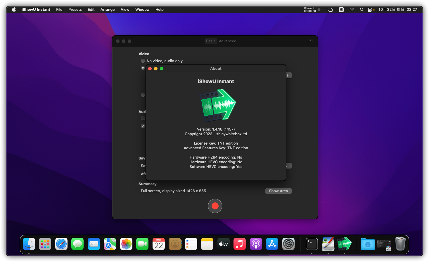Click the Full screen display summary text
This screenshot has width=429, height=262.
(173, 191)
